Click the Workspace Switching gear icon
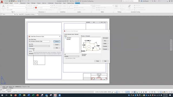The image size is (173, 97). pyautogui.click(x=146, y=92)
